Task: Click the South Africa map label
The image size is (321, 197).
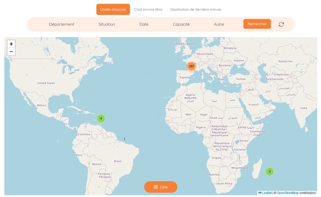Action: click(224, 184)
